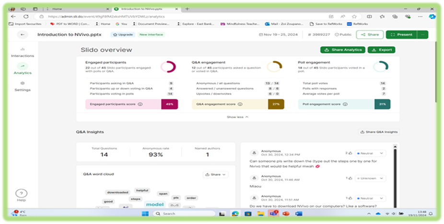Click the Help question mark icon
444x224 pixels.
tap(21, 193)
